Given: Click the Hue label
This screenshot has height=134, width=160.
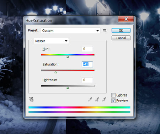Looking at the screenshot, I should pos(46,49).
